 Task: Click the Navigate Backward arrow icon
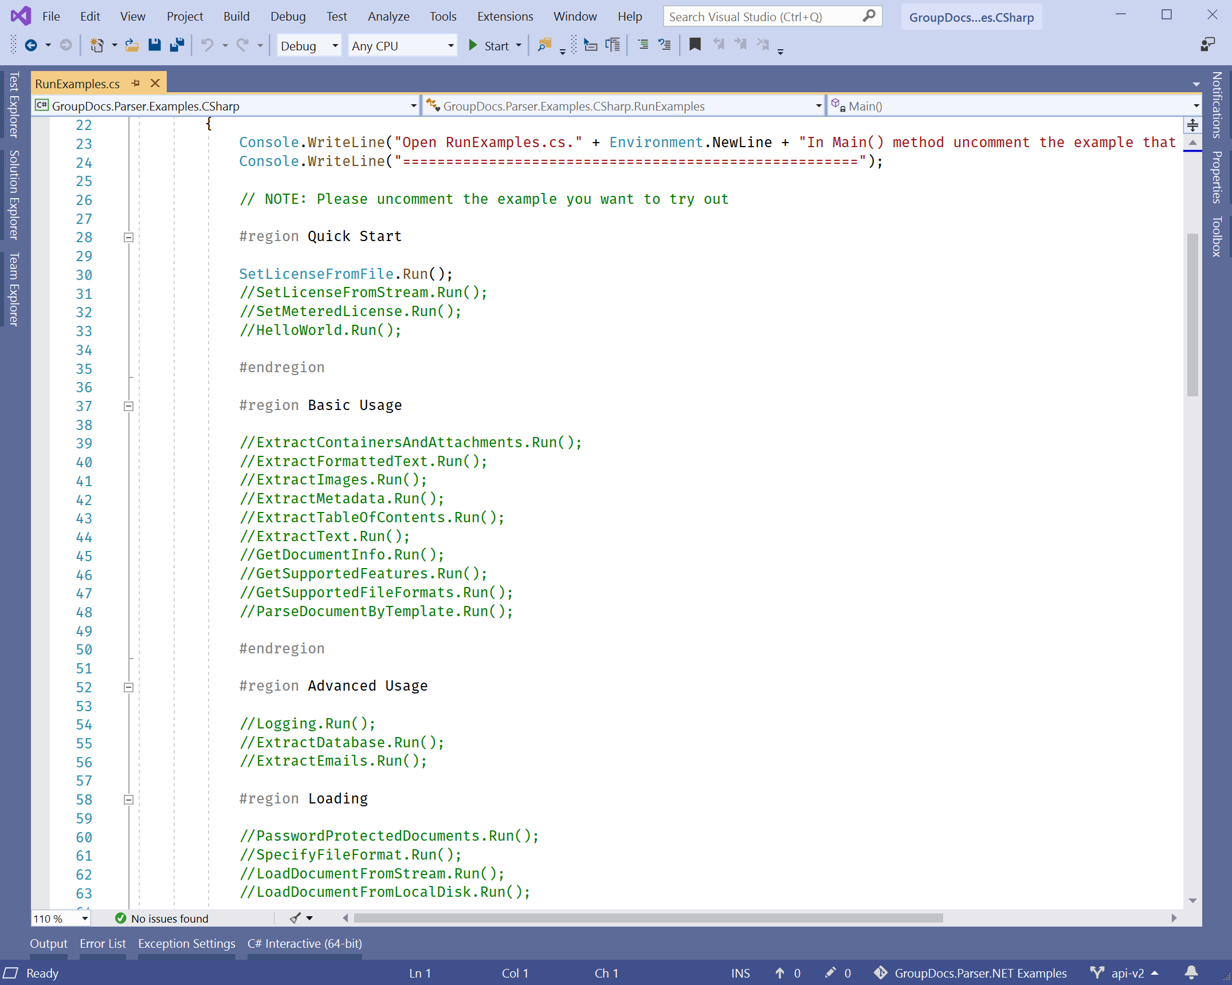click(x=31, y=45)
